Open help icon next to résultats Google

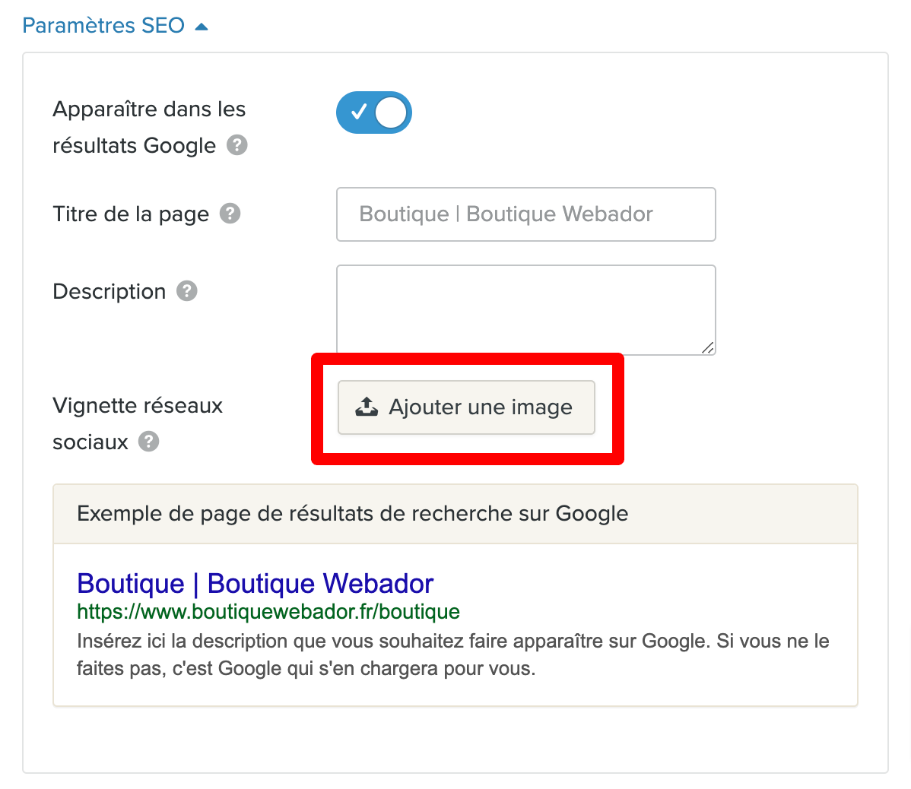click(x=237, y=145)
